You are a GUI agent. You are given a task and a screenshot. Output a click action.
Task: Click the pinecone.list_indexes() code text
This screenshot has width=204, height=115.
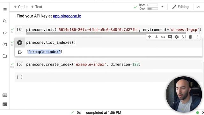(x=51, y=42)
